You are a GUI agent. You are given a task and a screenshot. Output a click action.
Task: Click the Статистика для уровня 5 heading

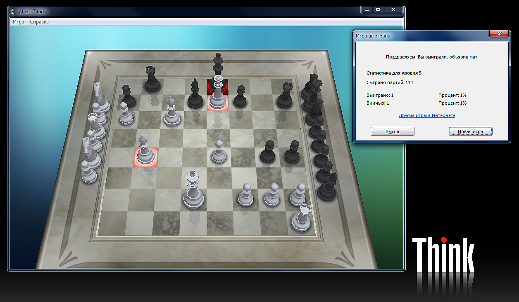point(394,73)
